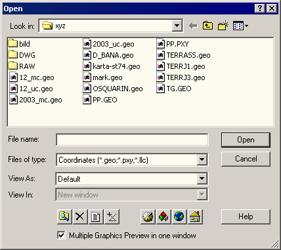Select file mark.geo
The image size is (281, 250).
[103, 77]
